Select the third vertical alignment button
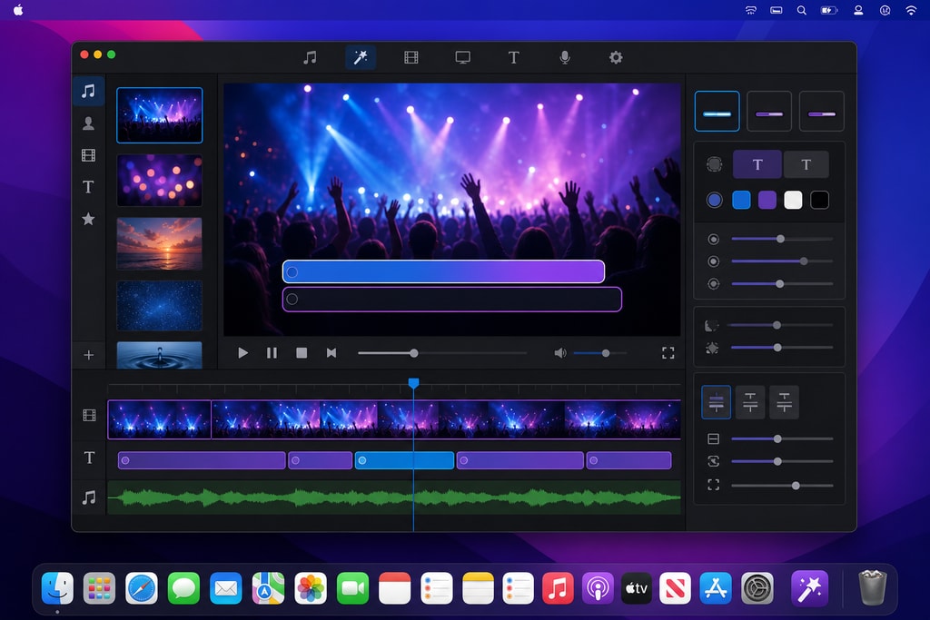The image size is (930, 620). click(x=784, y=402)
